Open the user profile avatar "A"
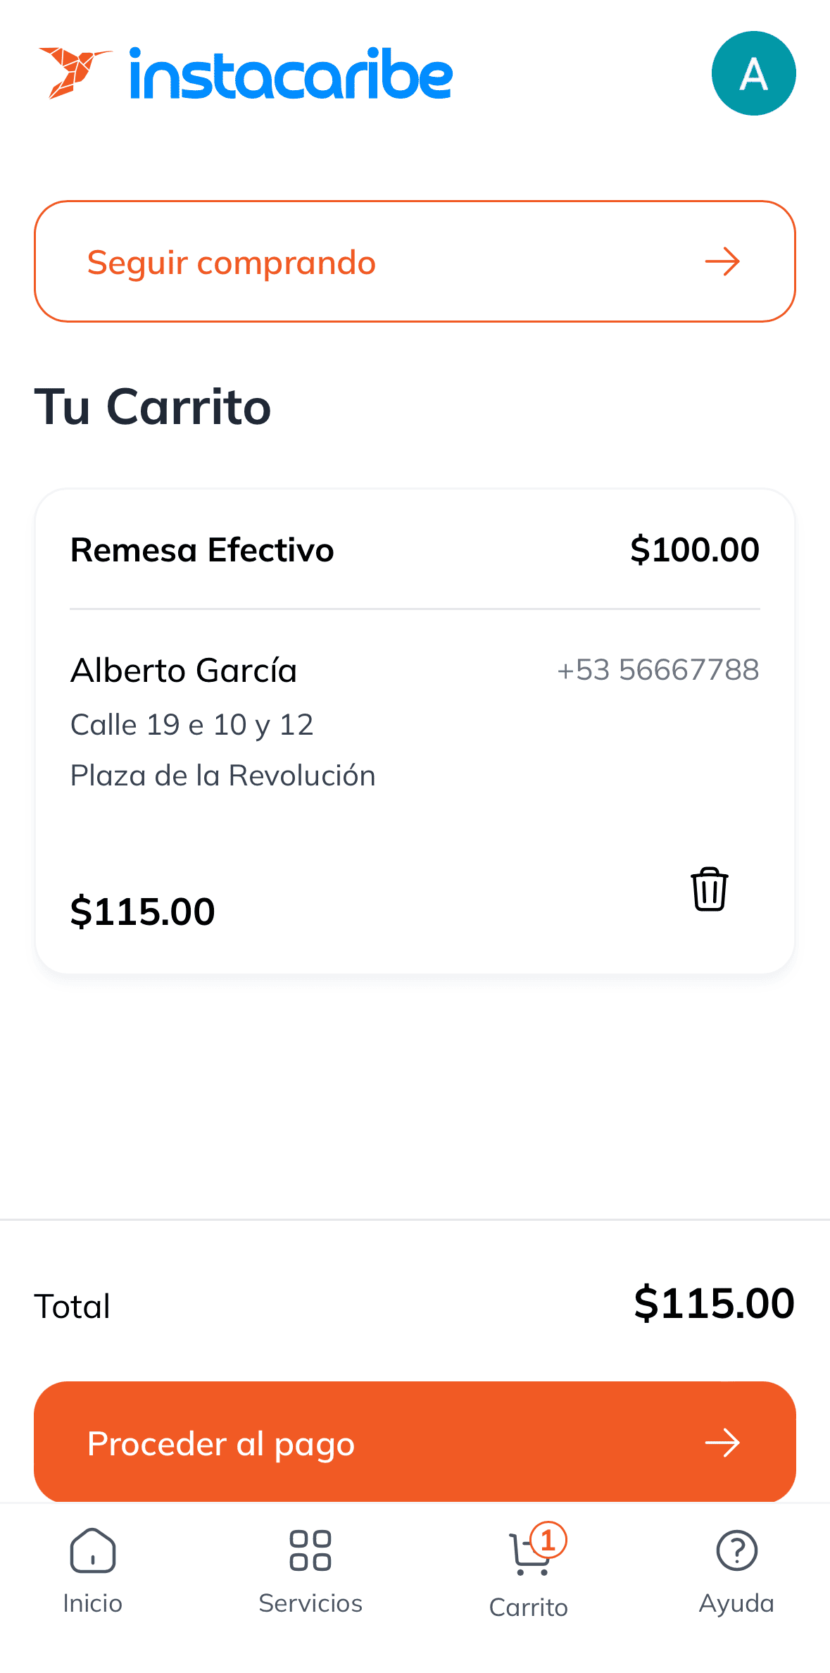The image size is (830, 1673). tap(753, 73)
